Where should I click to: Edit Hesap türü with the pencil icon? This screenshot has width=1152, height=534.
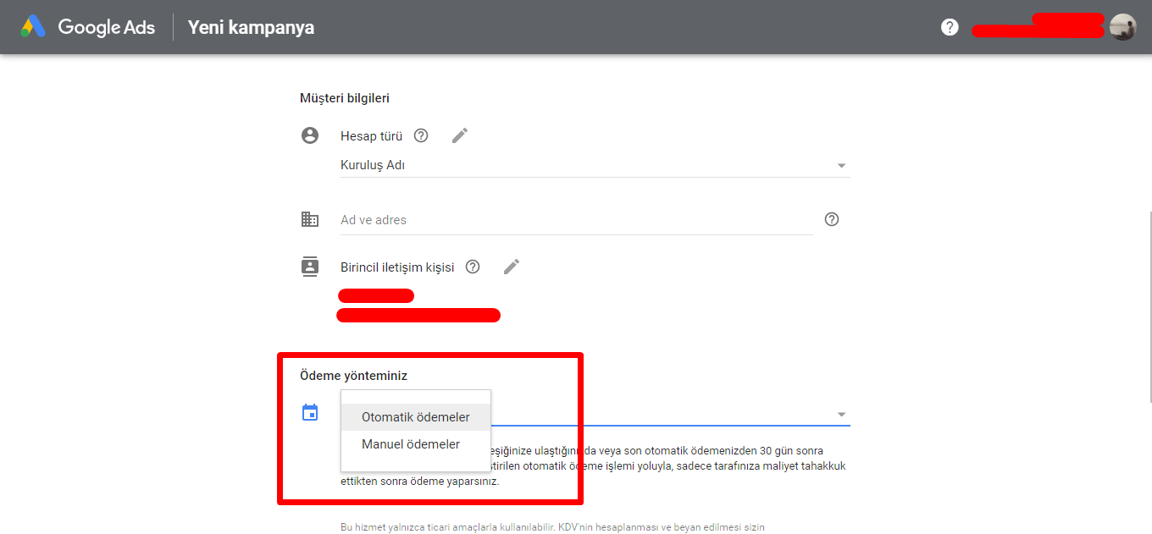pos(460,135)
